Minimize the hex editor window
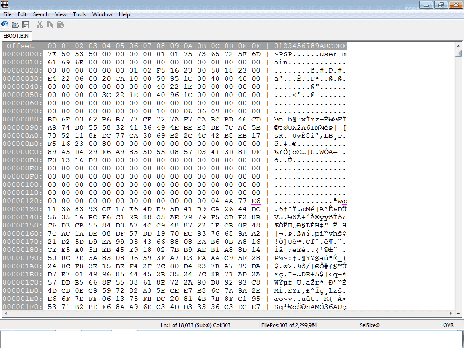The height and width of the screenshot is (348, 464). [426, 5]
